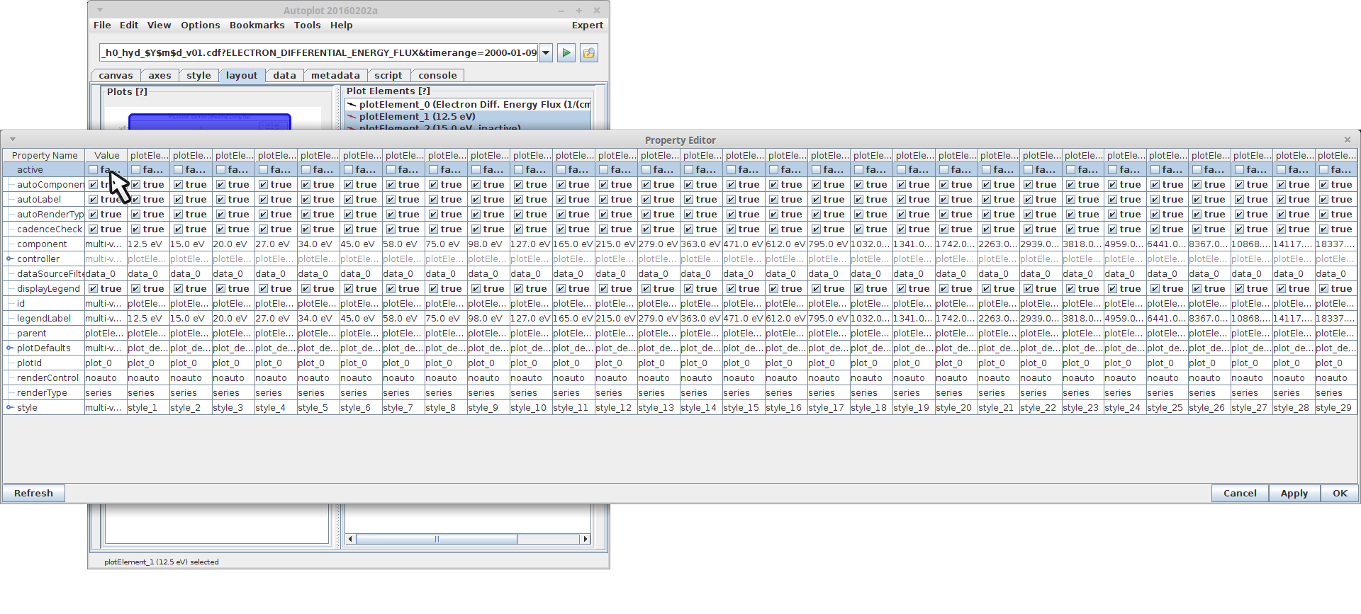
Task: Uncheck cadenceCheck in the Value column
Action: tap(93, 229)
